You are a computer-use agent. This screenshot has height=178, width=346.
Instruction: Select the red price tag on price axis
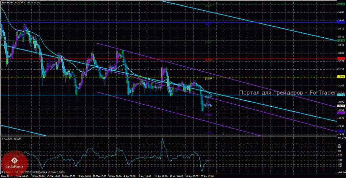pos(341,59)
